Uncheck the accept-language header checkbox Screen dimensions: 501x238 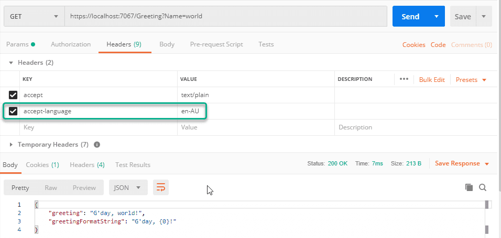[13, 111]
